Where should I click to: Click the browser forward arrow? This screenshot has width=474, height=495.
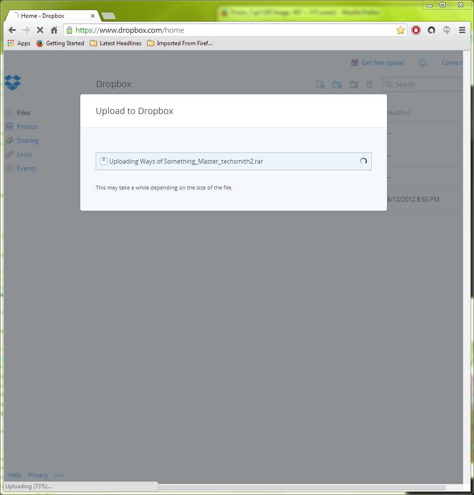[26, 30]
